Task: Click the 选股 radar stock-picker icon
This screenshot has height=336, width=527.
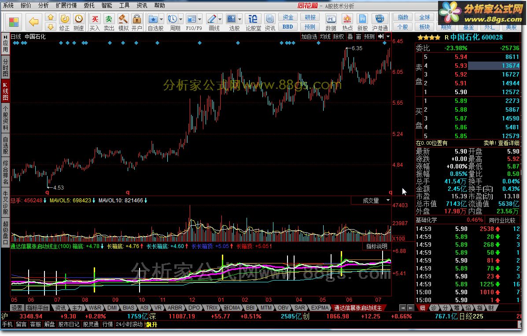Action: click(232, 19)
